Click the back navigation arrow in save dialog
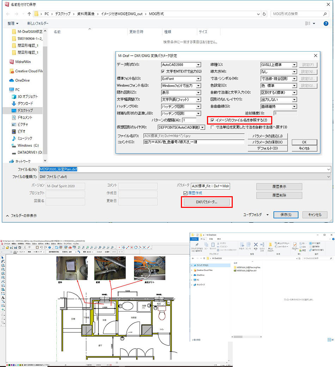The height and width of the screenshot is (367, 335). [8, 14]
